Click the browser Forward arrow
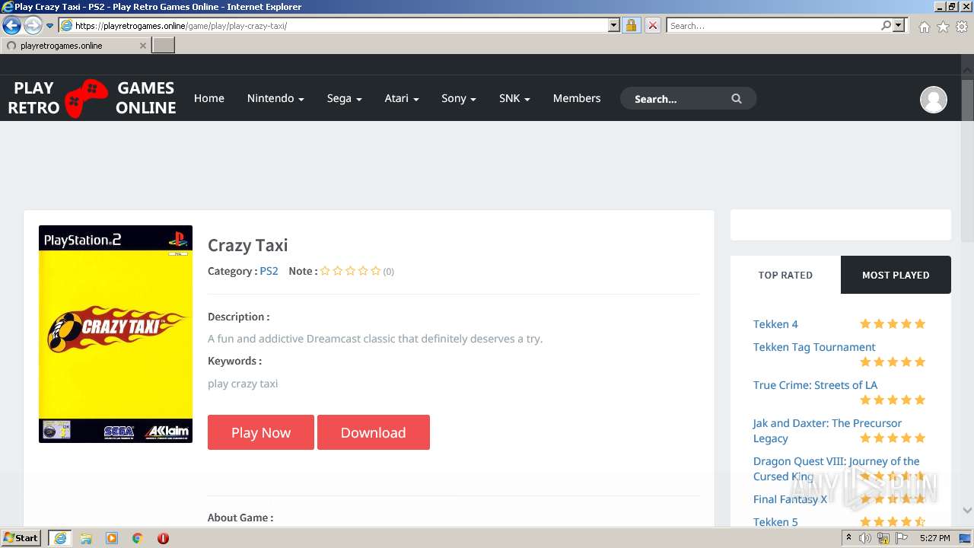 (x=33, y=26)
